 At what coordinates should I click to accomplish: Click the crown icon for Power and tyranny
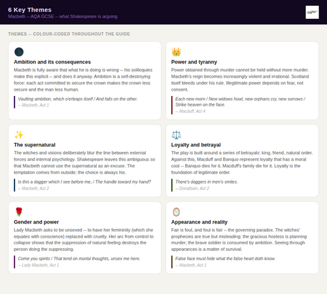pos(176,52)
